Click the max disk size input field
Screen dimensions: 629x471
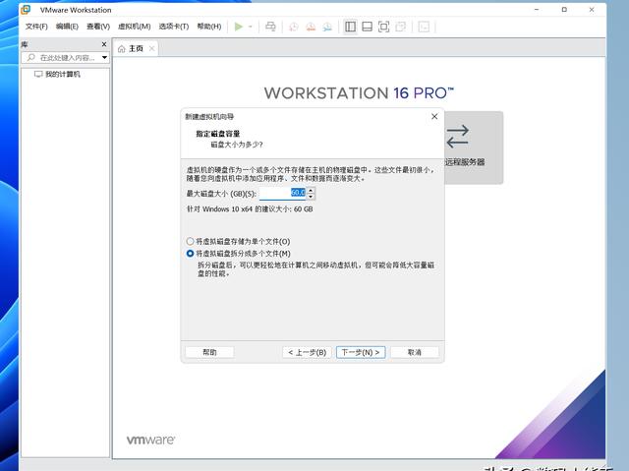pos(283,194)
